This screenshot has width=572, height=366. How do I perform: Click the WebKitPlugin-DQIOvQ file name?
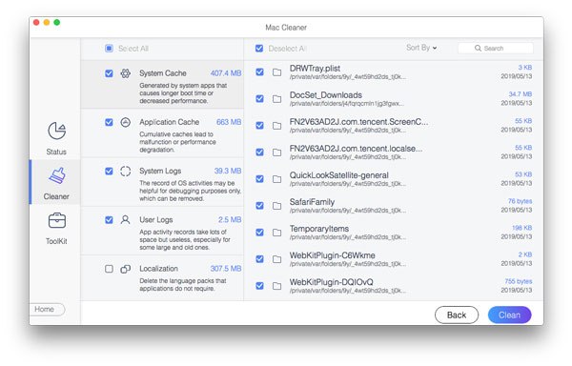pyautogui.click(x=331, y=282)
